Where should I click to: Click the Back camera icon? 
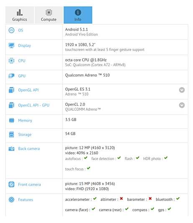coord(11,149)
